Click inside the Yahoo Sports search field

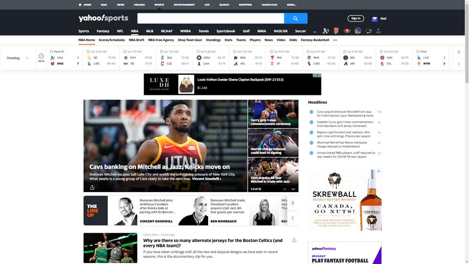coord(211,18)
